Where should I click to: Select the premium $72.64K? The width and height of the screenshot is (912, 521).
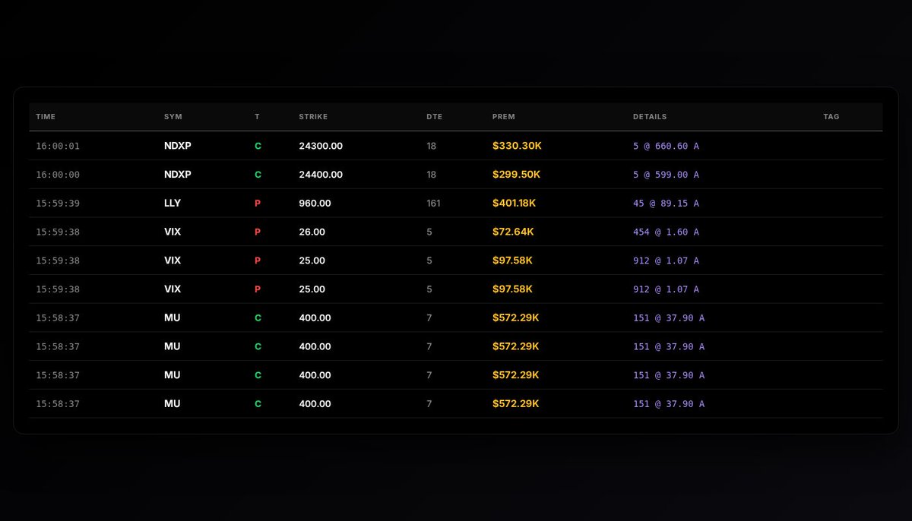511,232
